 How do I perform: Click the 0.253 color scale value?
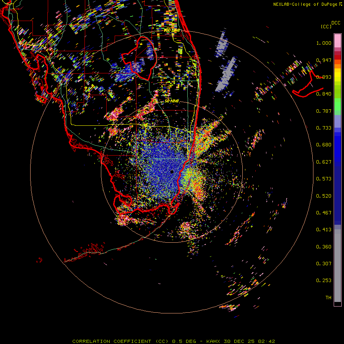[x=324, y=281]
